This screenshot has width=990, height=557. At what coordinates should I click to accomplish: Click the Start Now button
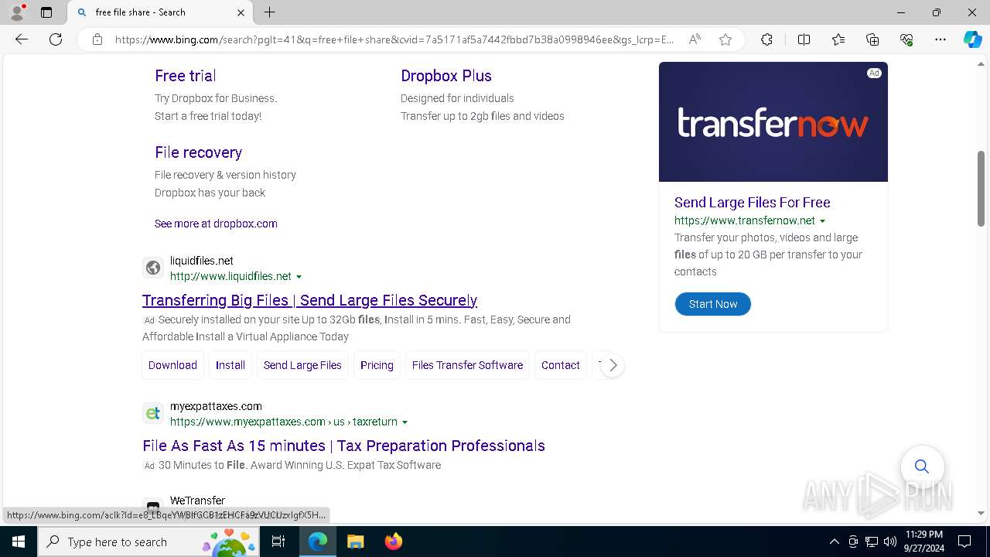[712, 304]
